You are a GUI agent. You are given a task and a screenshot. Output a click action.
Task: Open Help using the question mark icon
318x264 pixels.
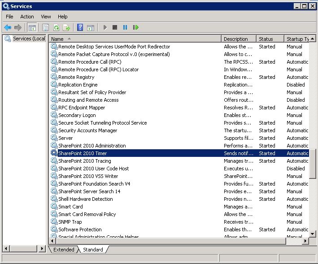coord(80,27)
